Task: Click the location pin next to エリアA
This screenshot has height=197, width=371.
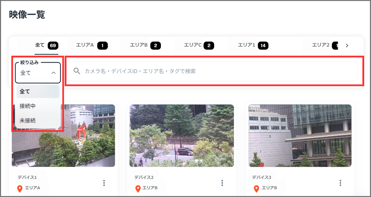Action: point(20,189)
